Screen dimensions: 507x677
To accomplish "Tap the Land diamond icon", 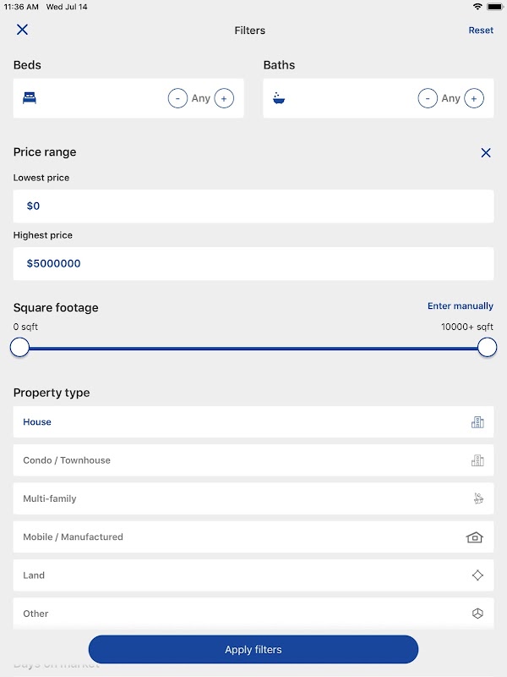I will (477, 575).
